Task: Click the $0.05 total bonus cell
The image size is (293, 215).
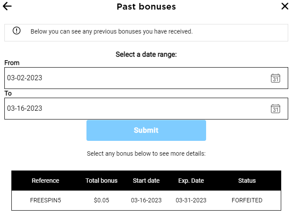Action: (101, 200)
